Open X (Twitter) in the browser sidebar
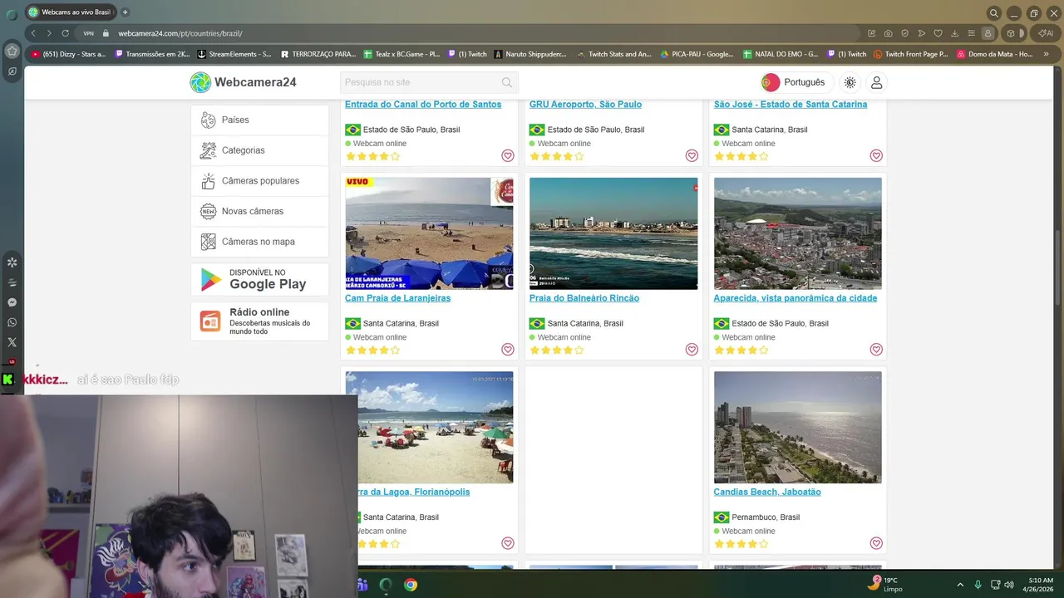 pos(12,342)
